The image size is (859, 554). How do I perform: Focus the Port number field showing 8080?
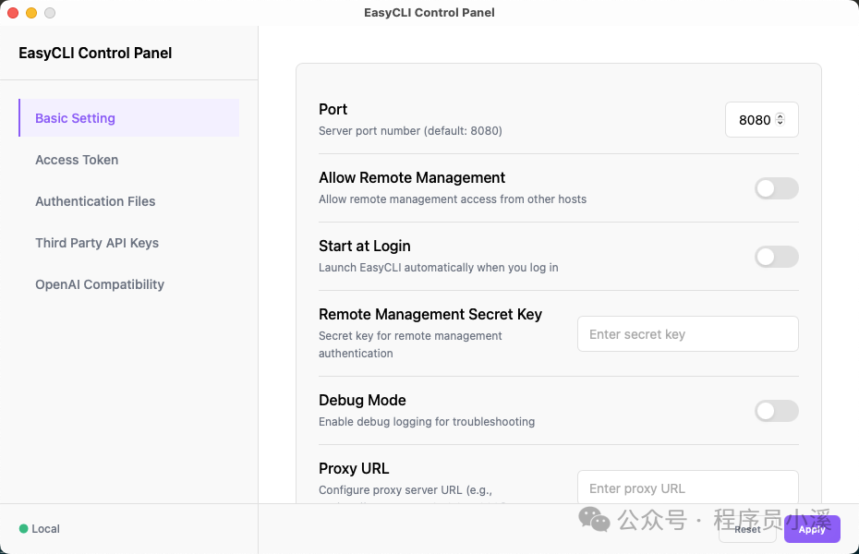(754, 120)
